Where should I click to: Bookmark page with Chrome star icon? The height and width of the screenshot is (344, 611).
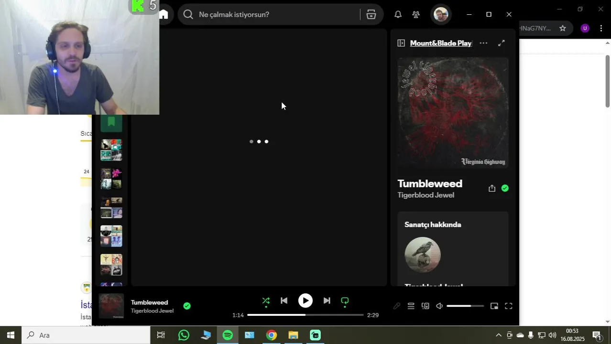click(563, 28)
